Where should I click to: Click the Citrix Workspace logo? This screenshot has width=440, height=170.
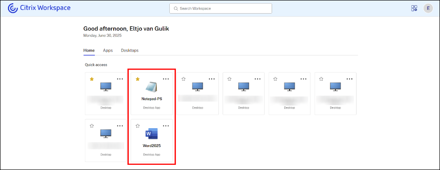39,8
